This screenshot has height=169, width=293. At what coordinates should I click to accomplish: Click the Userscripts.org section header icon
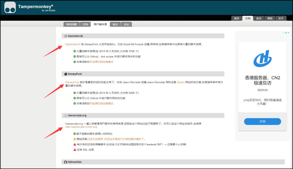[66, 116]
